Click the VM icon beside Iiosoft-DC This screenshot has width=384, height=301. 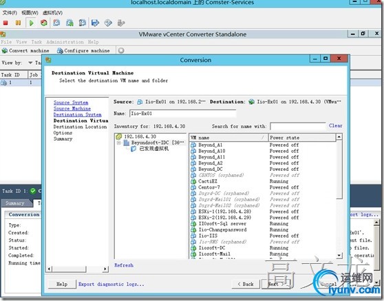193,248
